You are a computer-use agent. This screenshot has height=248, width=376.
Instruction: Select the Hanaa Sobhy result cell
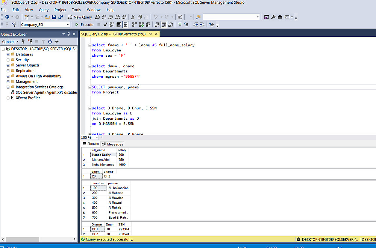101,155
